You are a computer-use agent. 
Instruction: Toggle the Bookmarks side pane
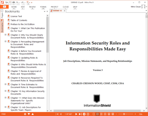pos(2,26)
